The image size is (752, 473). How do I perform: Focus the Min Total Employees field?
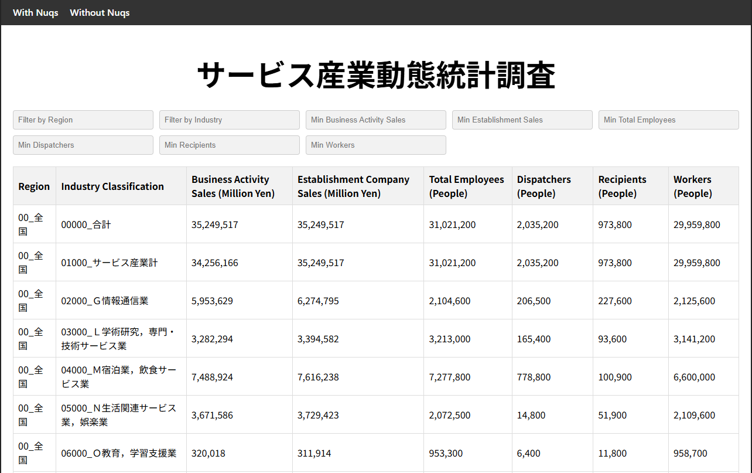[669, 120]
